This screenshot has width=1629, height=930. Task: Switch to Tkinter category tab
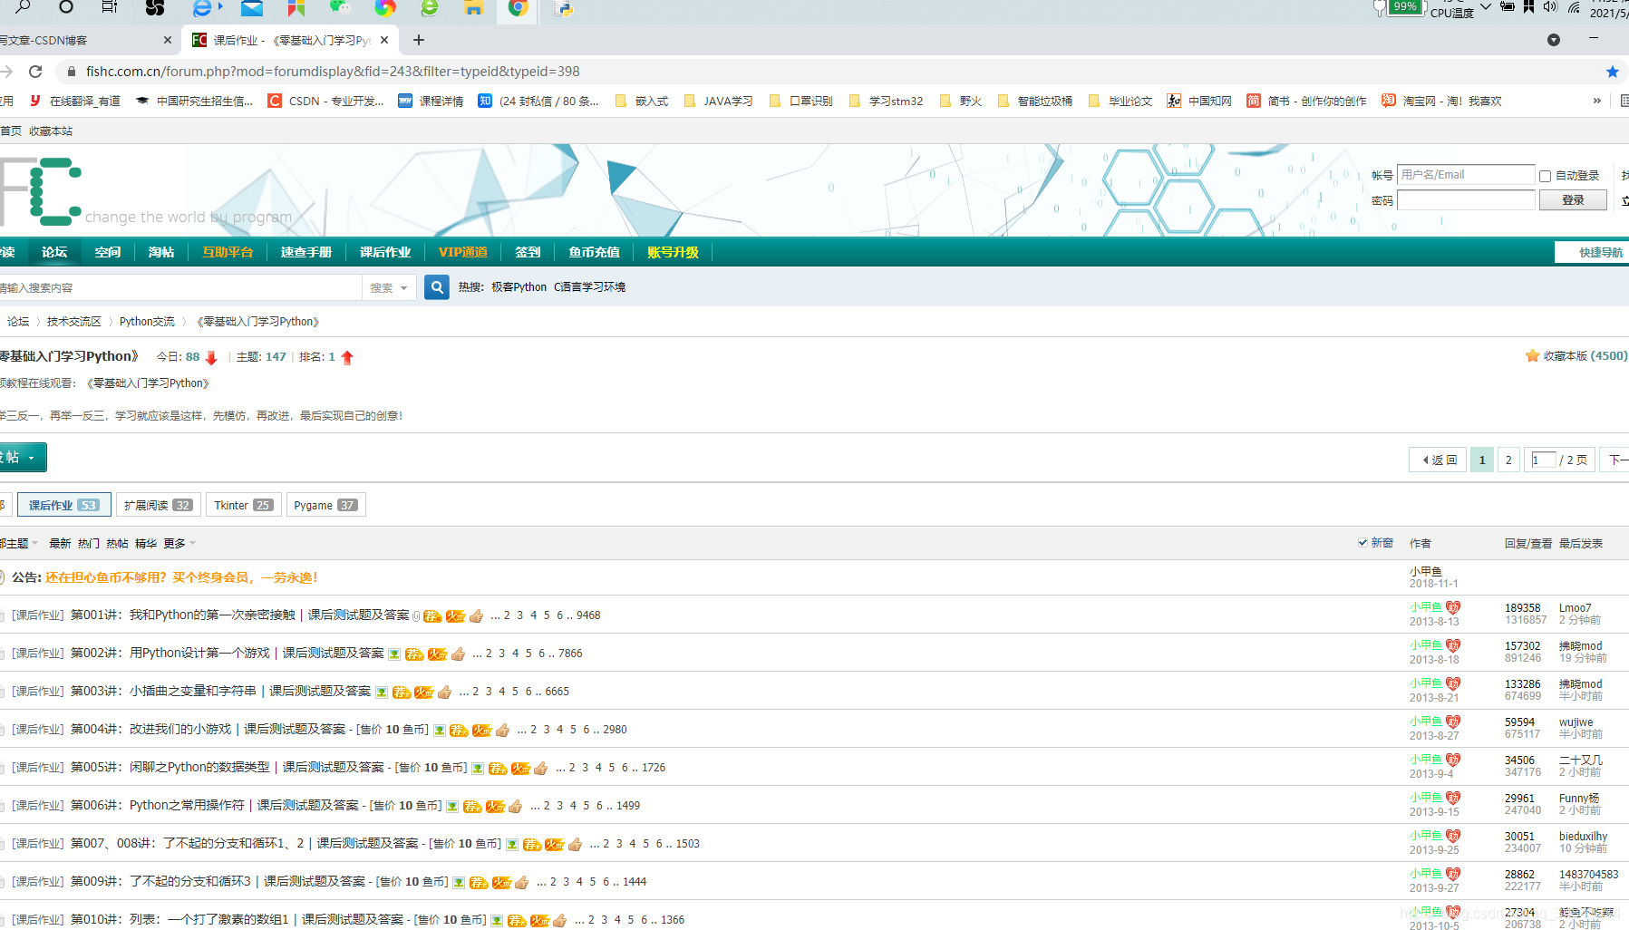tap(244, 505)
